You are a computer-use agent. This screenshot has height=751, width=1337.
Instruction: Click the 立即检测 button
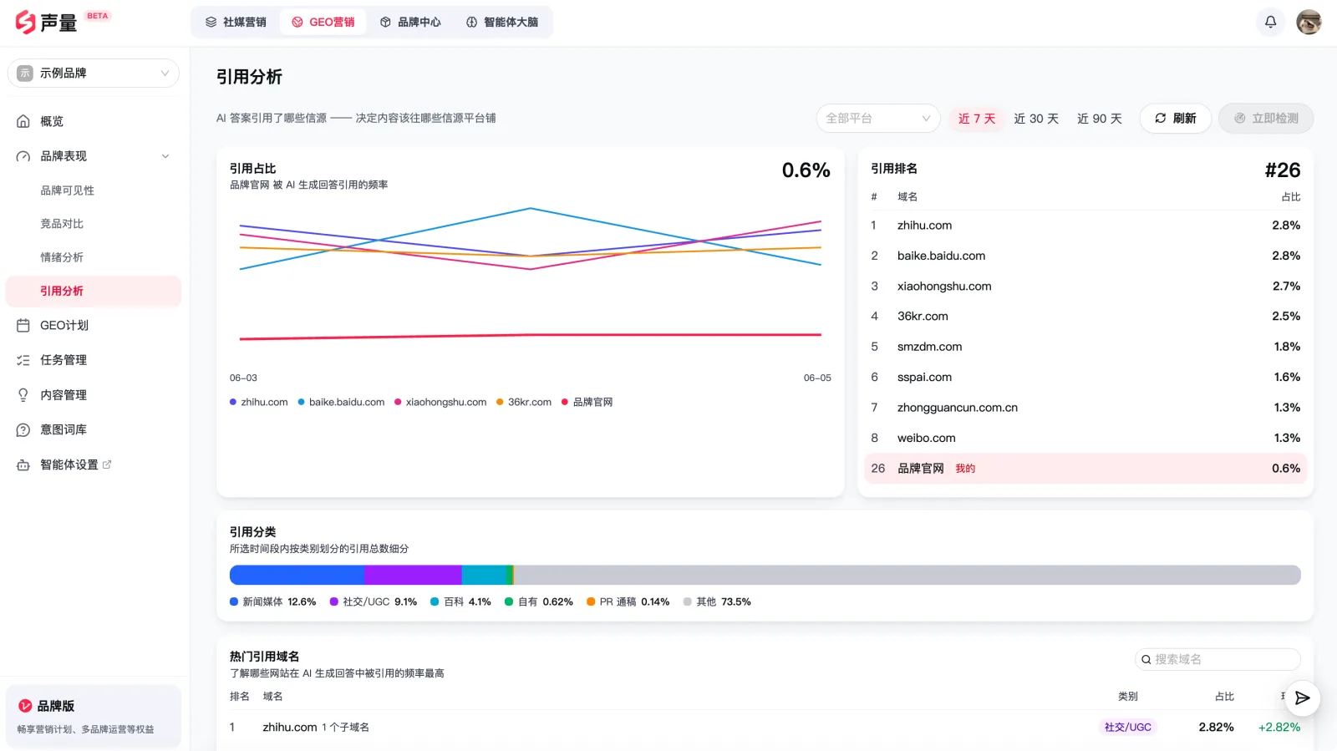1266,119
